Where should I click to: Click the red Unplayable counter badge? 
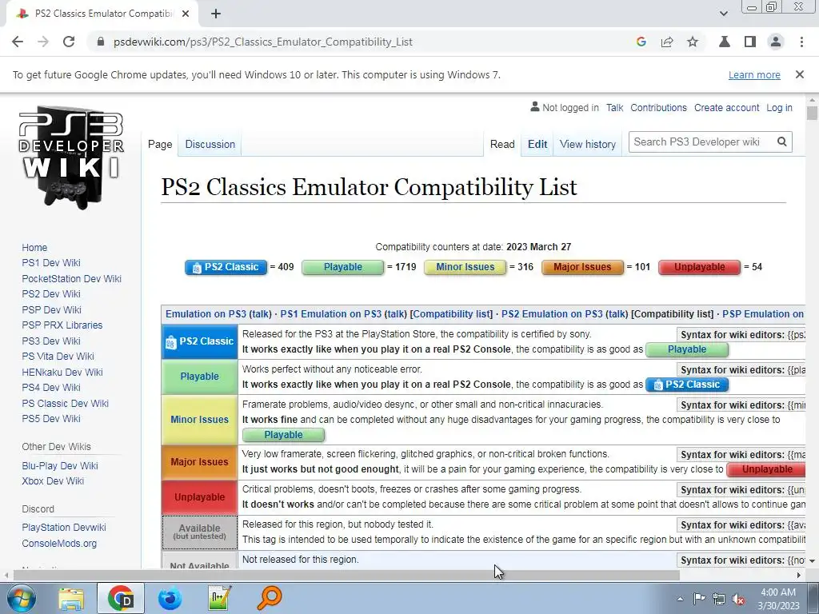[699, 267]
